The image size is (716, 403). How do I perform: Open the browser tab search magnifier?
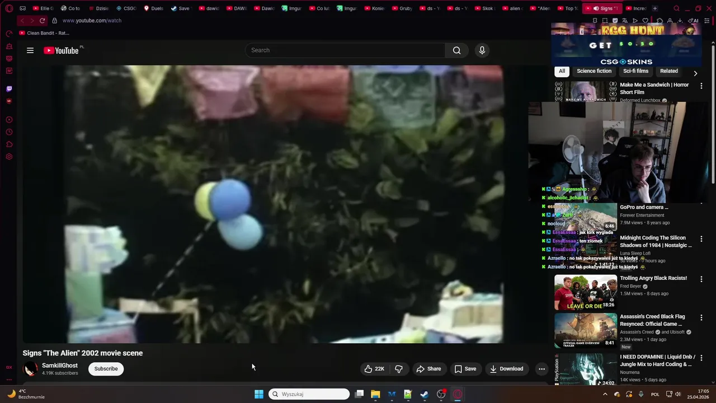676,8
